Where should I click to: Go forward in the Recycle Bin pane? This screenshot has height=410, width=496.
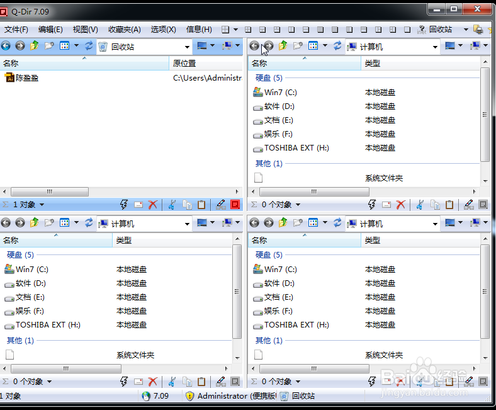[x=20, y=46]
